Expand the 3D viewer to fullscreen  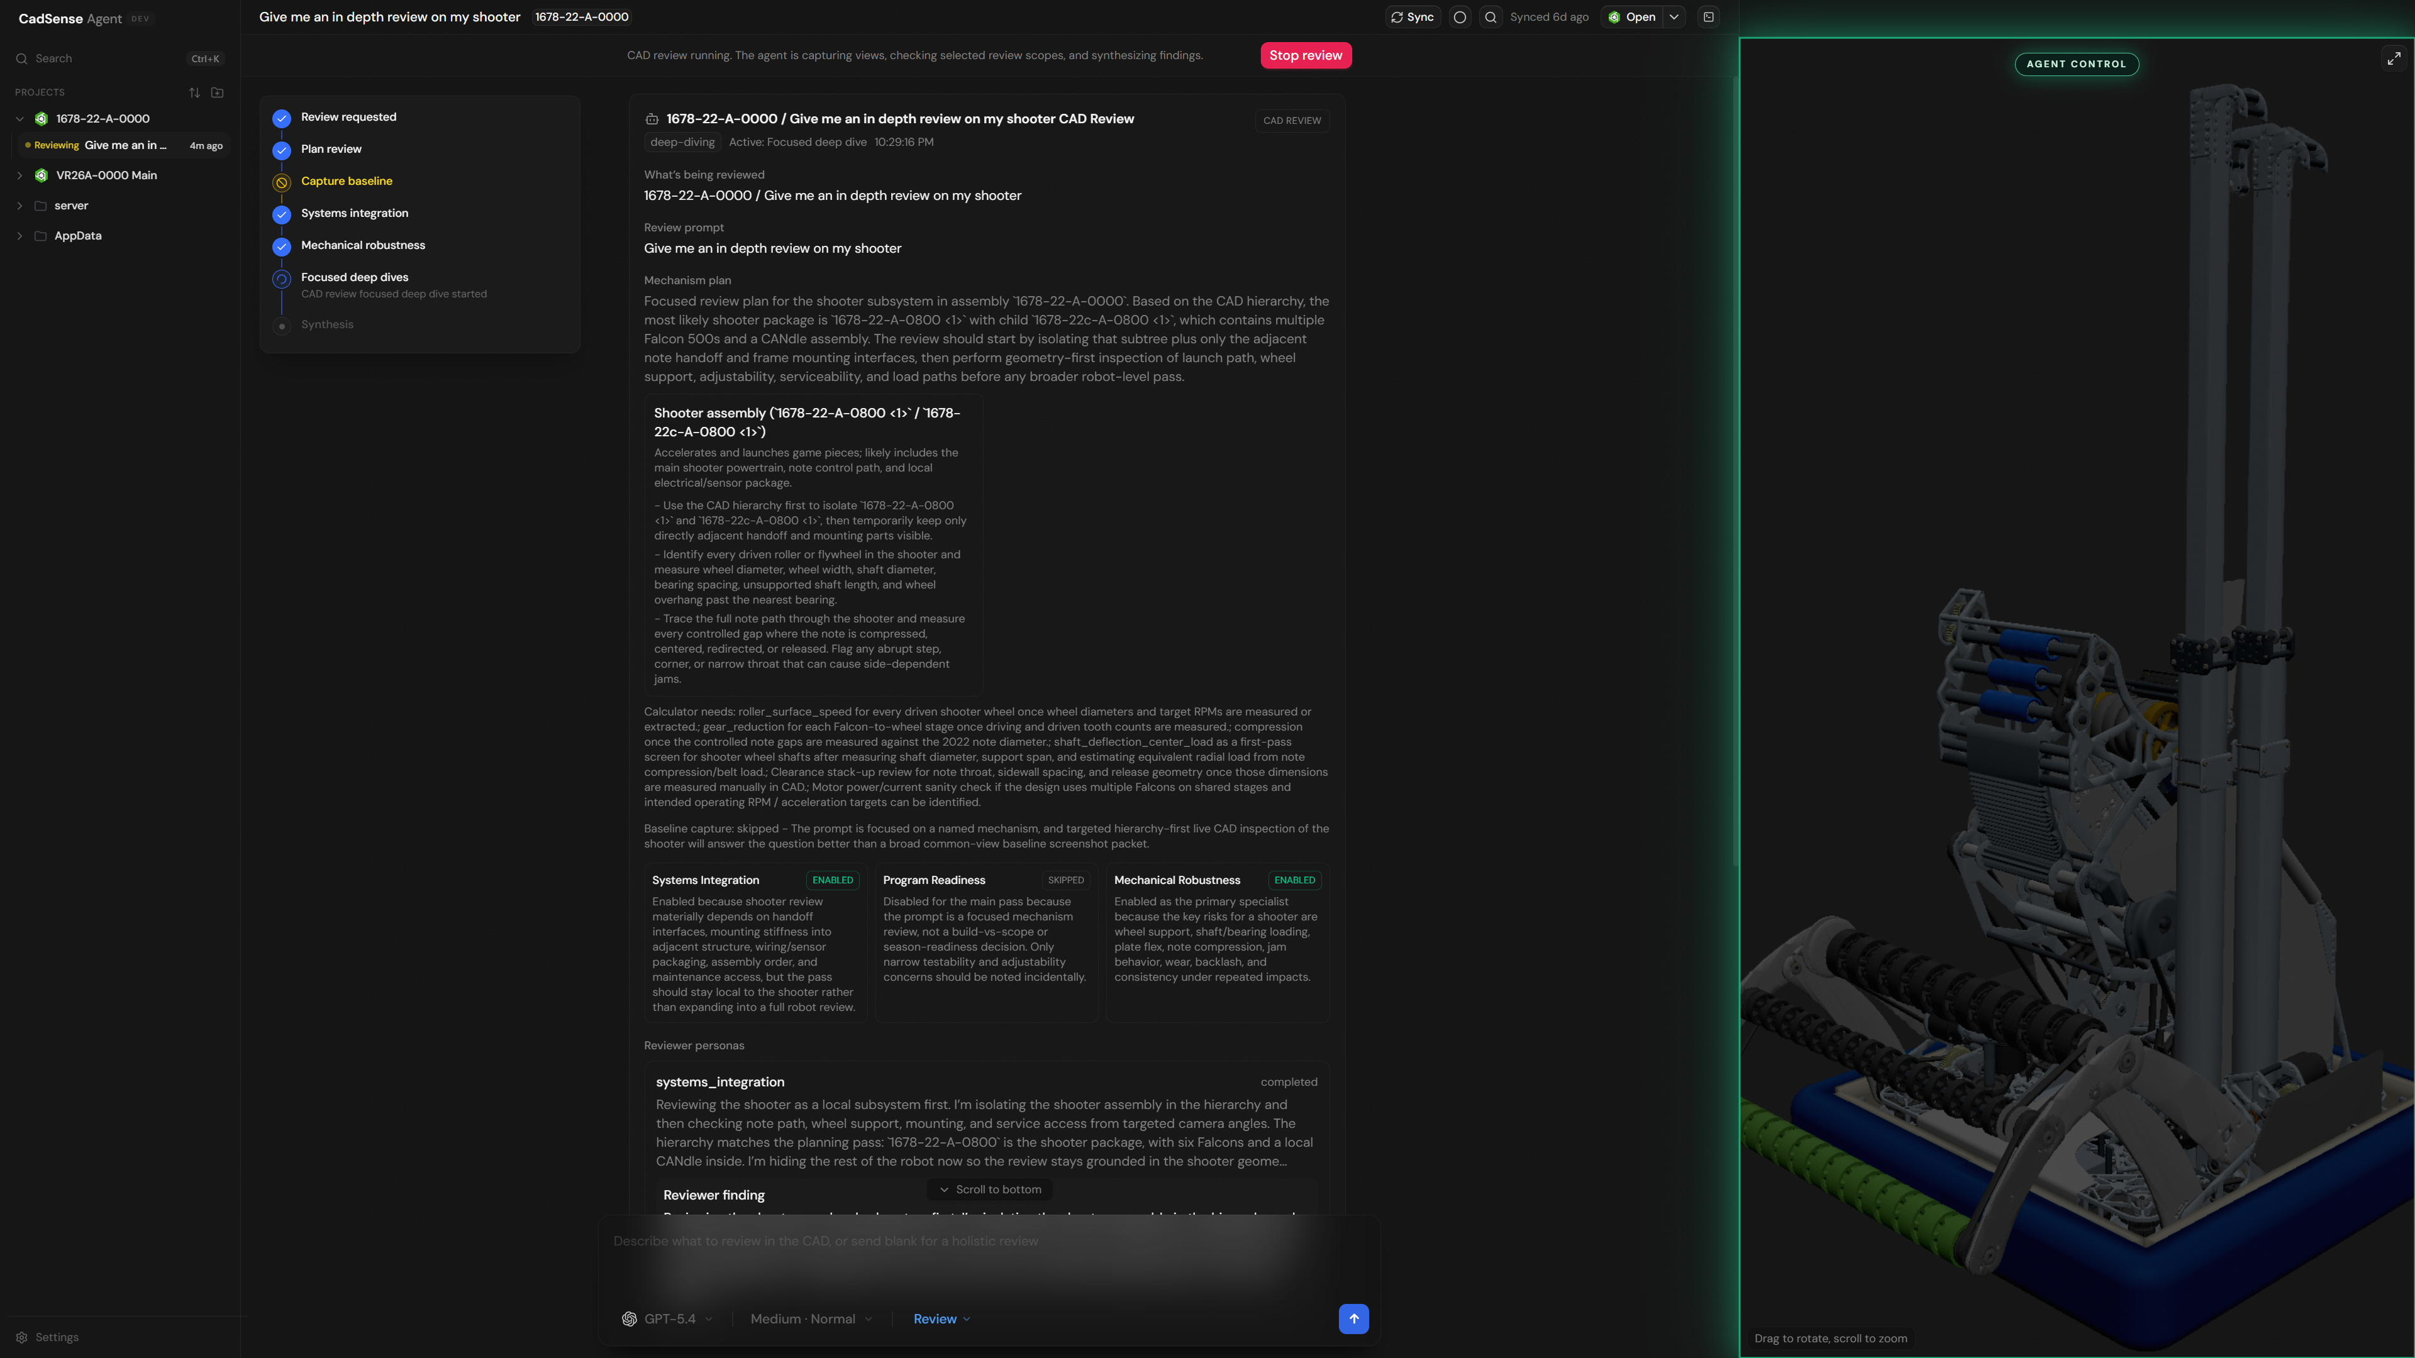[2394, 58]
